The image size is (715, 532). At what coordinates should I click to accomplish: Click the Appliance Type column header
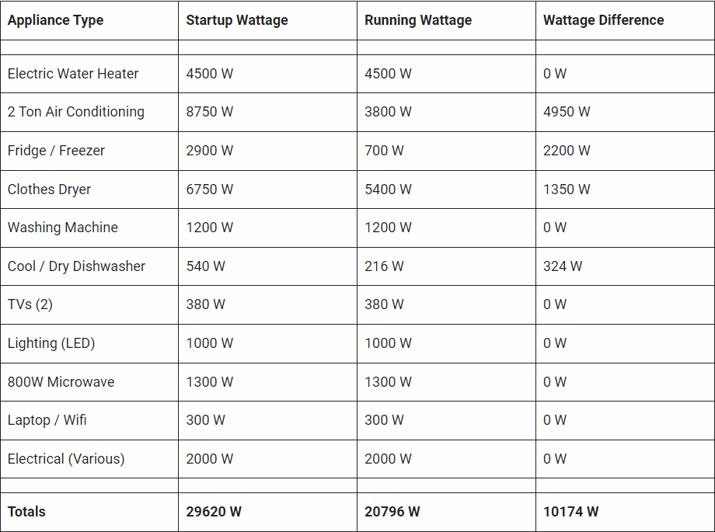55,20
